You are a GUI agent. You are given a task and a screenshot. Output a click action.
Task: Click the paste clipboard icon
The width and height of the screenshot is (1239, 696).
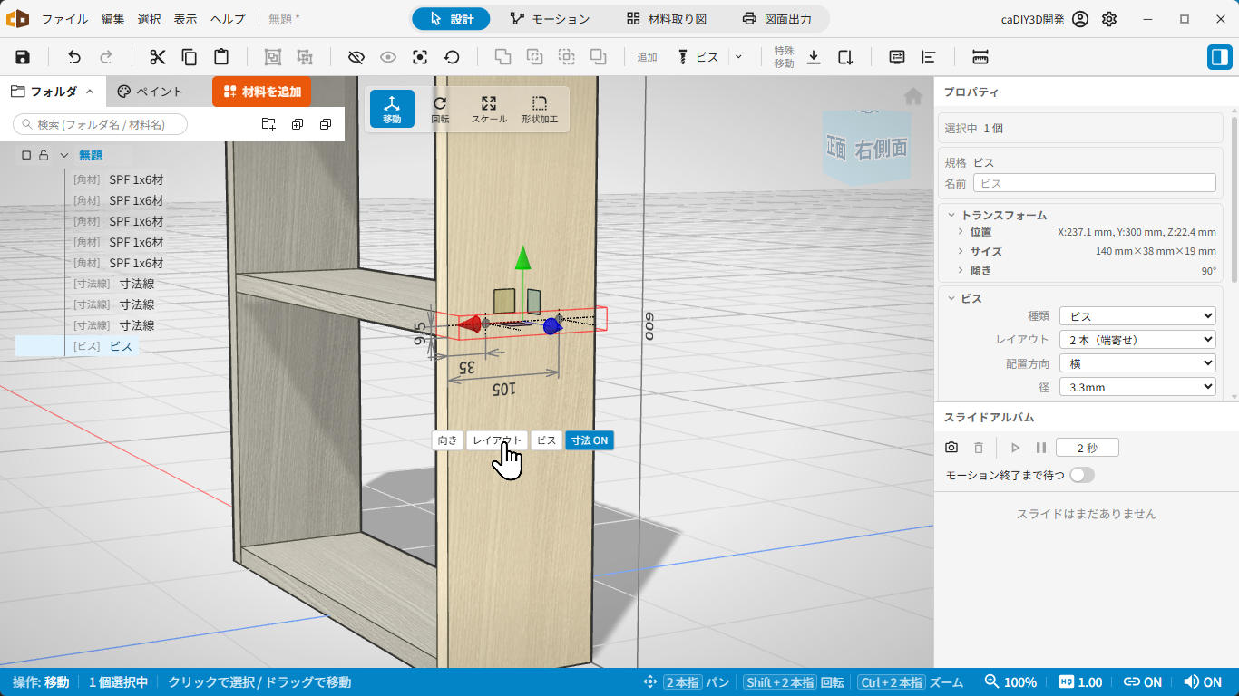coord(220,57)
